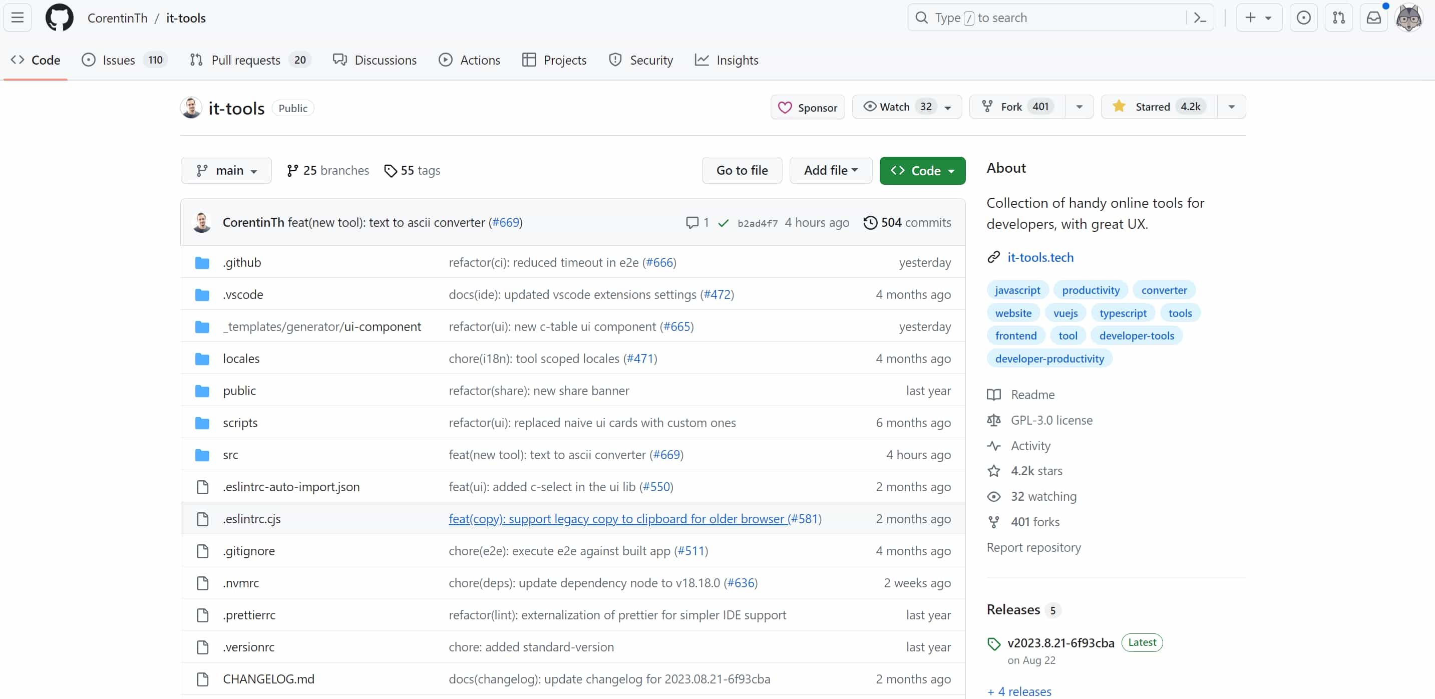Expand the main branch dropdown
This screenshot has height=699, width=1435.
coord(226,170)
